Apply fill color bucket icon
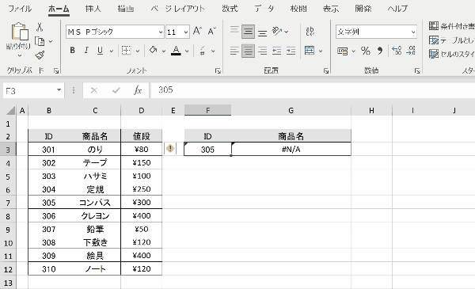475x289 pixels. click(154, 51)
